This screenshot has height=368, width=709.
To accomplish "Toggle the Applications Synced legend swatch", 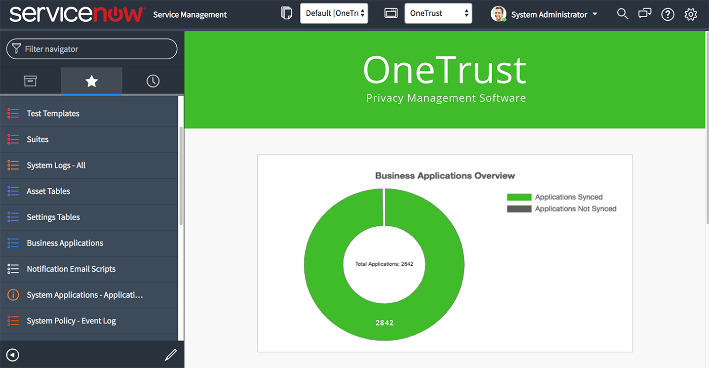I will tap(519, 197).
